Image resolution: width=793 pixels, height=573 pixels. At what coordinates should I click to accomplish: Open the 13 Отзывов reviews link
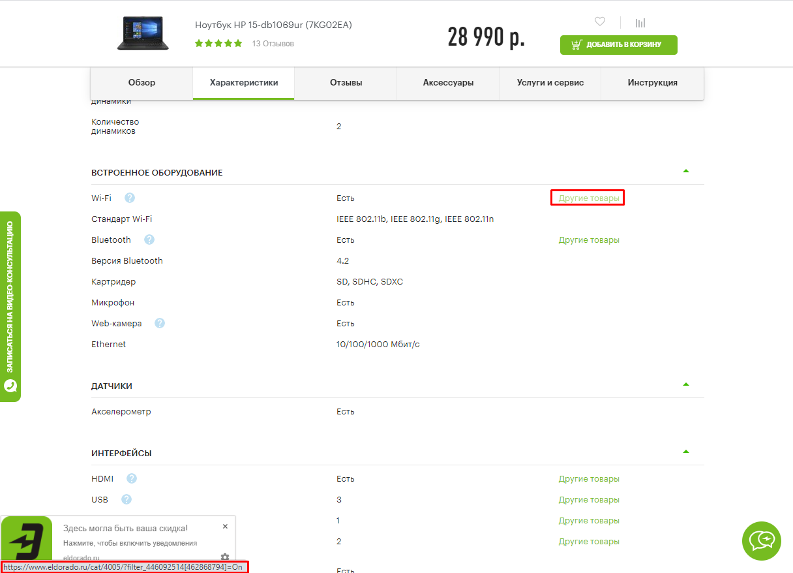(273, 44)
